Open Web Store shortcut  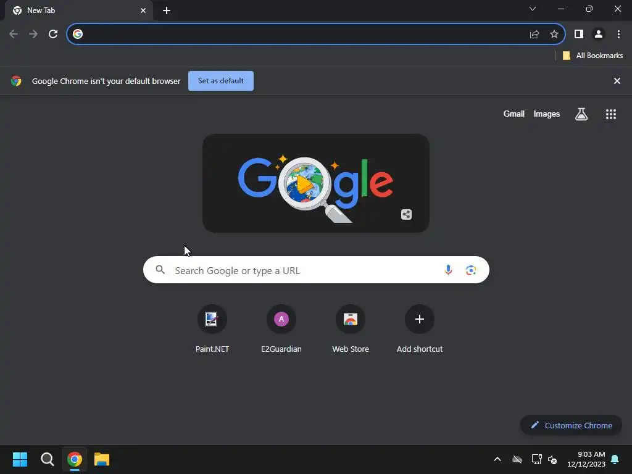pyautogui.click(x=351, y=330)
